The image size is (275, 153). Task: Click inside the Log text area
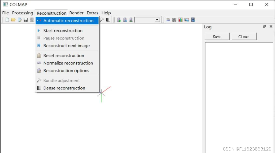pos(239,97)
